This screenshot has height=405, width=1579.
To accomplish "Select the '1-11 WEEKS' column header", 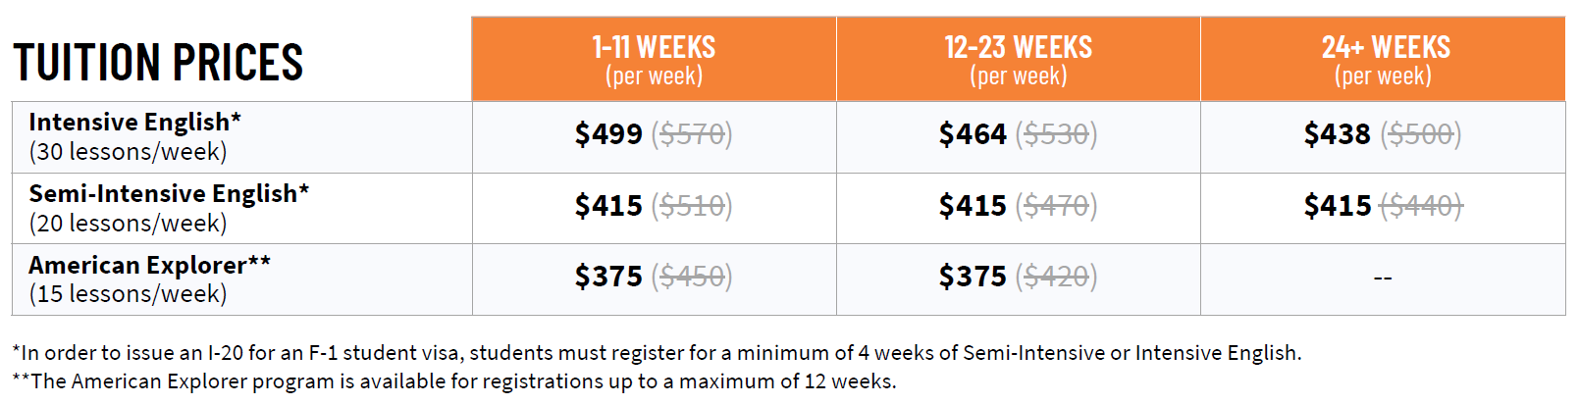I will point(654,48).
